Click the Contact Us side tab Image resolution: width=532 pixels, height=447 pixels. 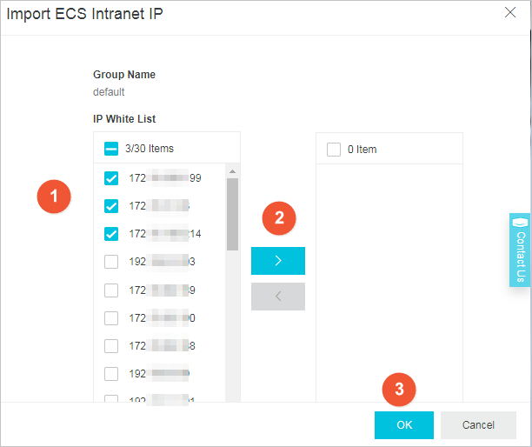tap(520, 250)
